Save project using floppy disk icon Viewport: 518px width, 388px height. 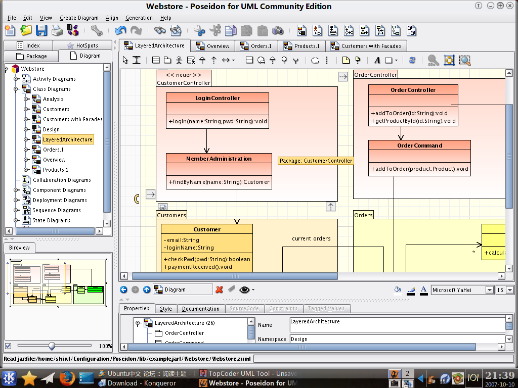pyautogui.click(x=41, y=31)
